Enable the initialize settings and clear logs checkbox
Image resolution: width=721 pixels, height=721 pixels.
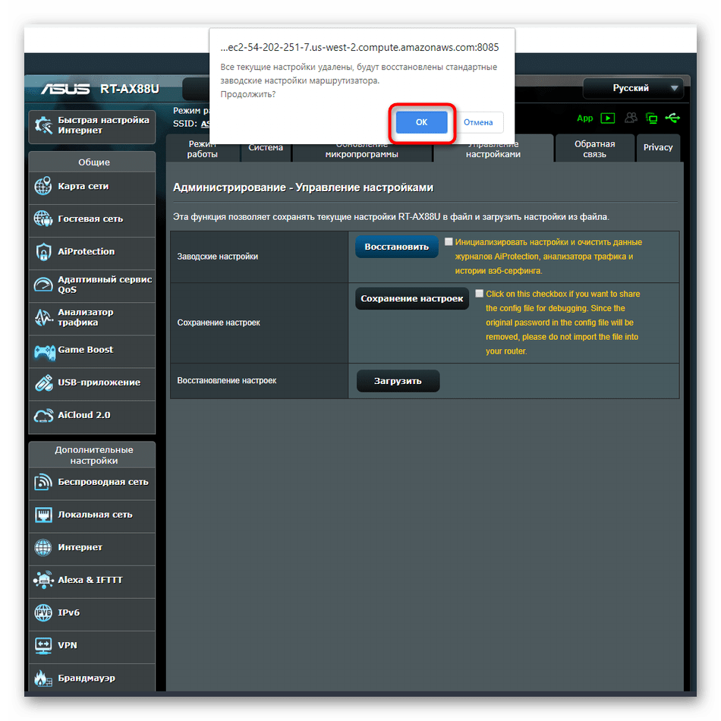[x=449, y=242]
